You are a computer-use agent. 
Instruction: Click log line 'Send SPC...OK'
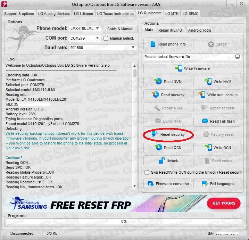tap(18, 167)
